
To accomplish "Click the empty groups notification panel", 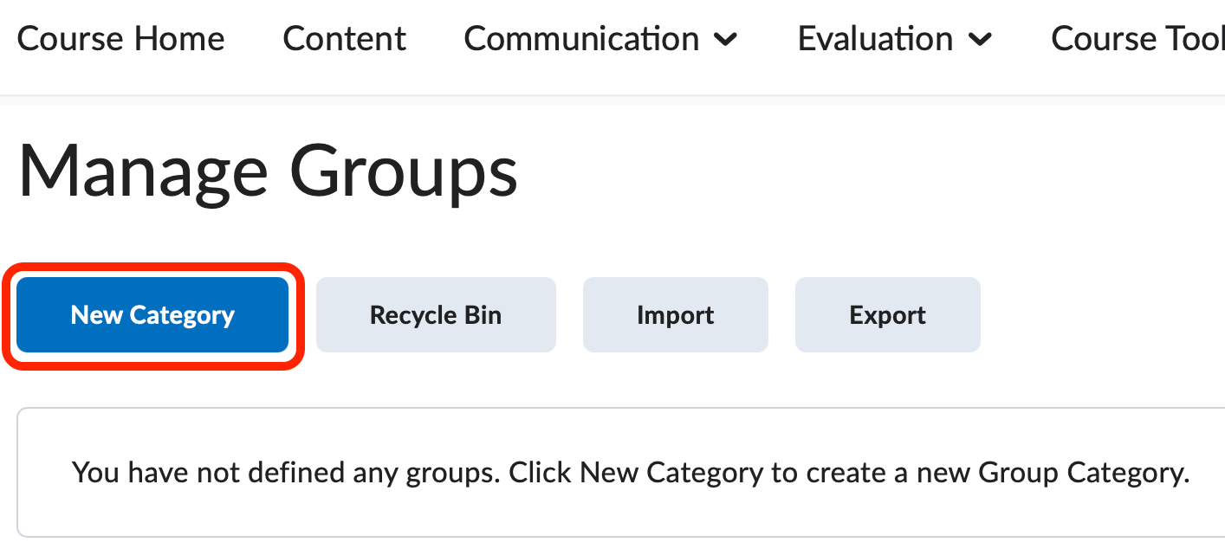I will tap(612, 472).
